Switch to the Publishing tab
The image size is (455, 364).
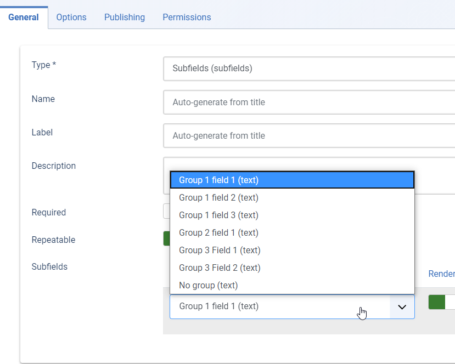pos(125,18)
